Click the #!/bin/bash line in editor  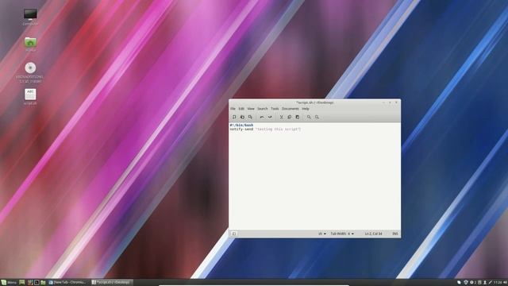point(241,126)
